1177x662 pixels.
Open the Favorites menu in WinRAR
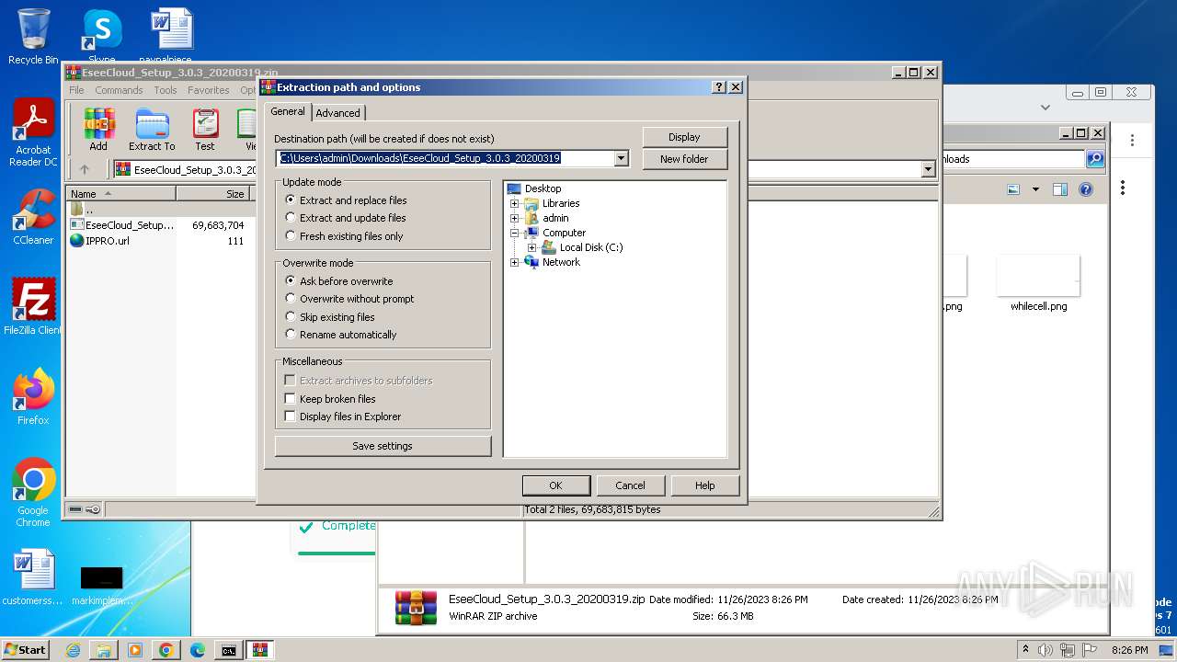click(x=209, y=90)
